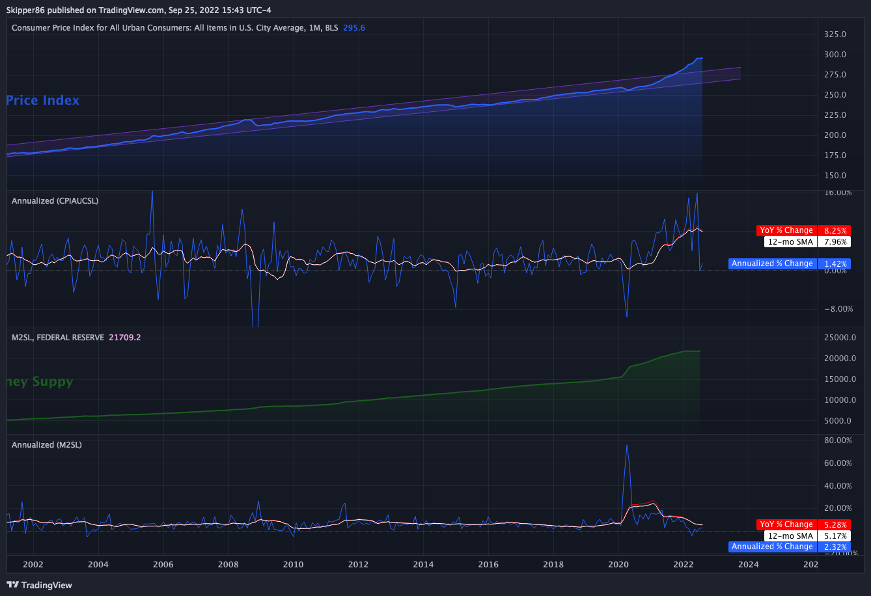This screenshot has height=596, width=871.
Task: Click 'YoY % Change' label in M2SL pane
Action: click(x=786, y=524)
